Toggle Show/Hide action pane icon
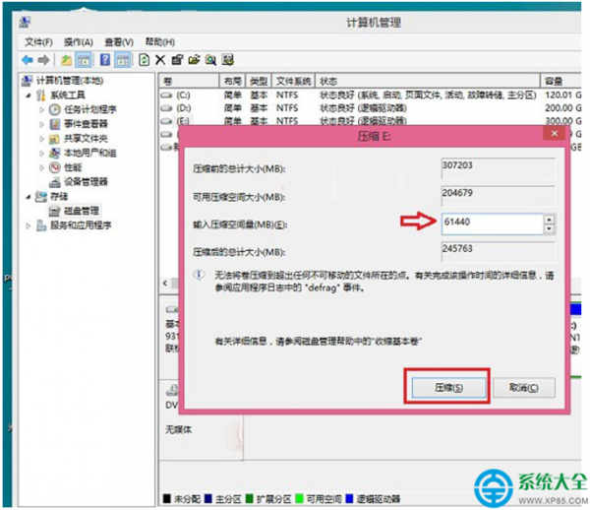The width and height of the screenshot is (590, 510). coord(123,60)
